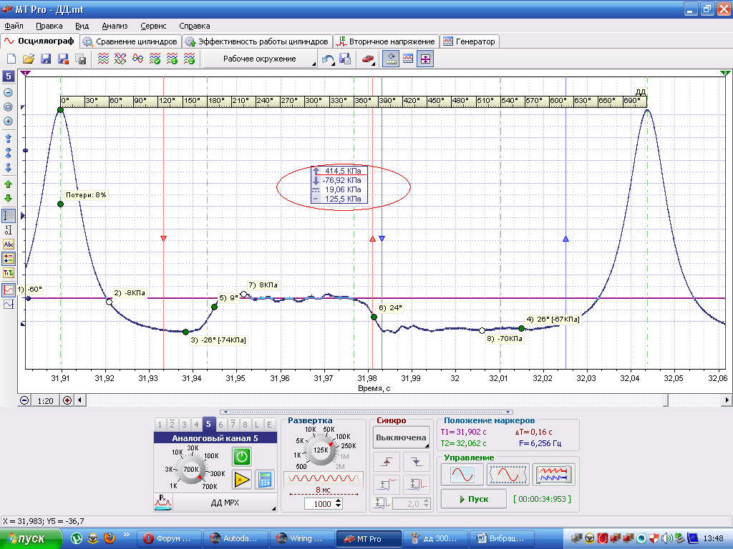Increase the 1000 sweep value with spinner

339,501
